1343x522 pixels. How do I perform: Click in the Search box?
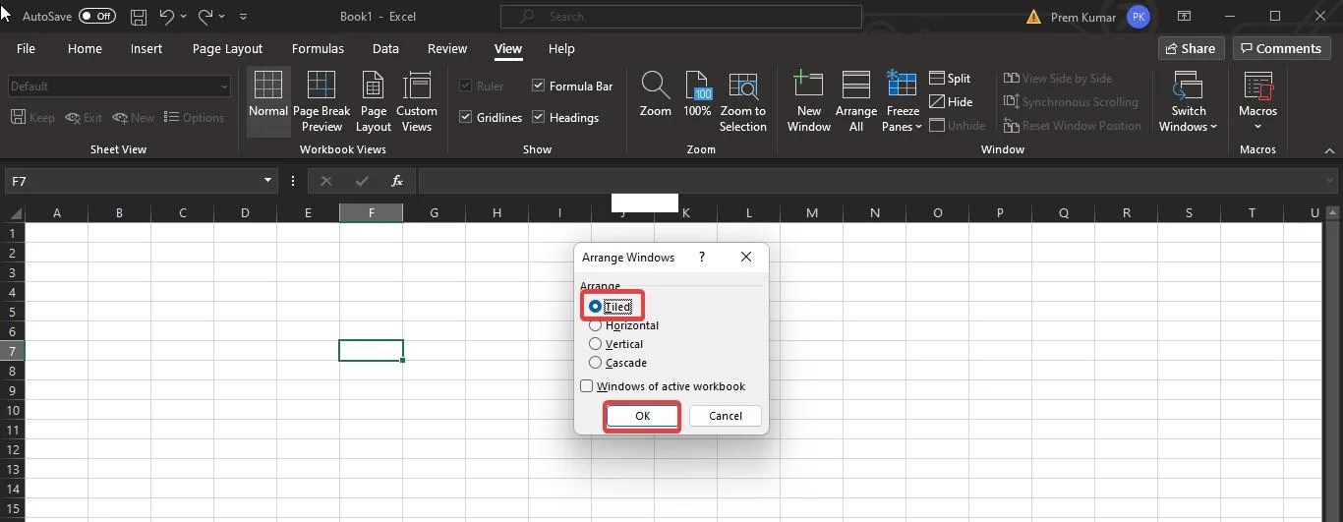(x=680, y=17)
